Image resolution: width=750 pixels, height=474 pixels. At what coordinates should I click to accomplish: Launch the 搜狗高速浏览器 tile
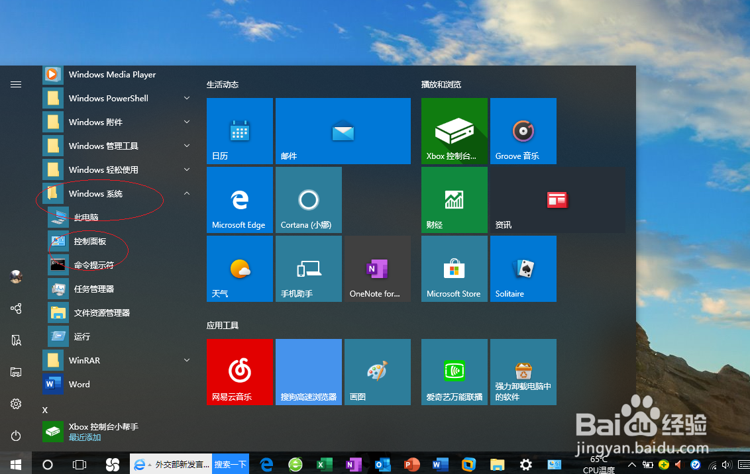[309, 372]
